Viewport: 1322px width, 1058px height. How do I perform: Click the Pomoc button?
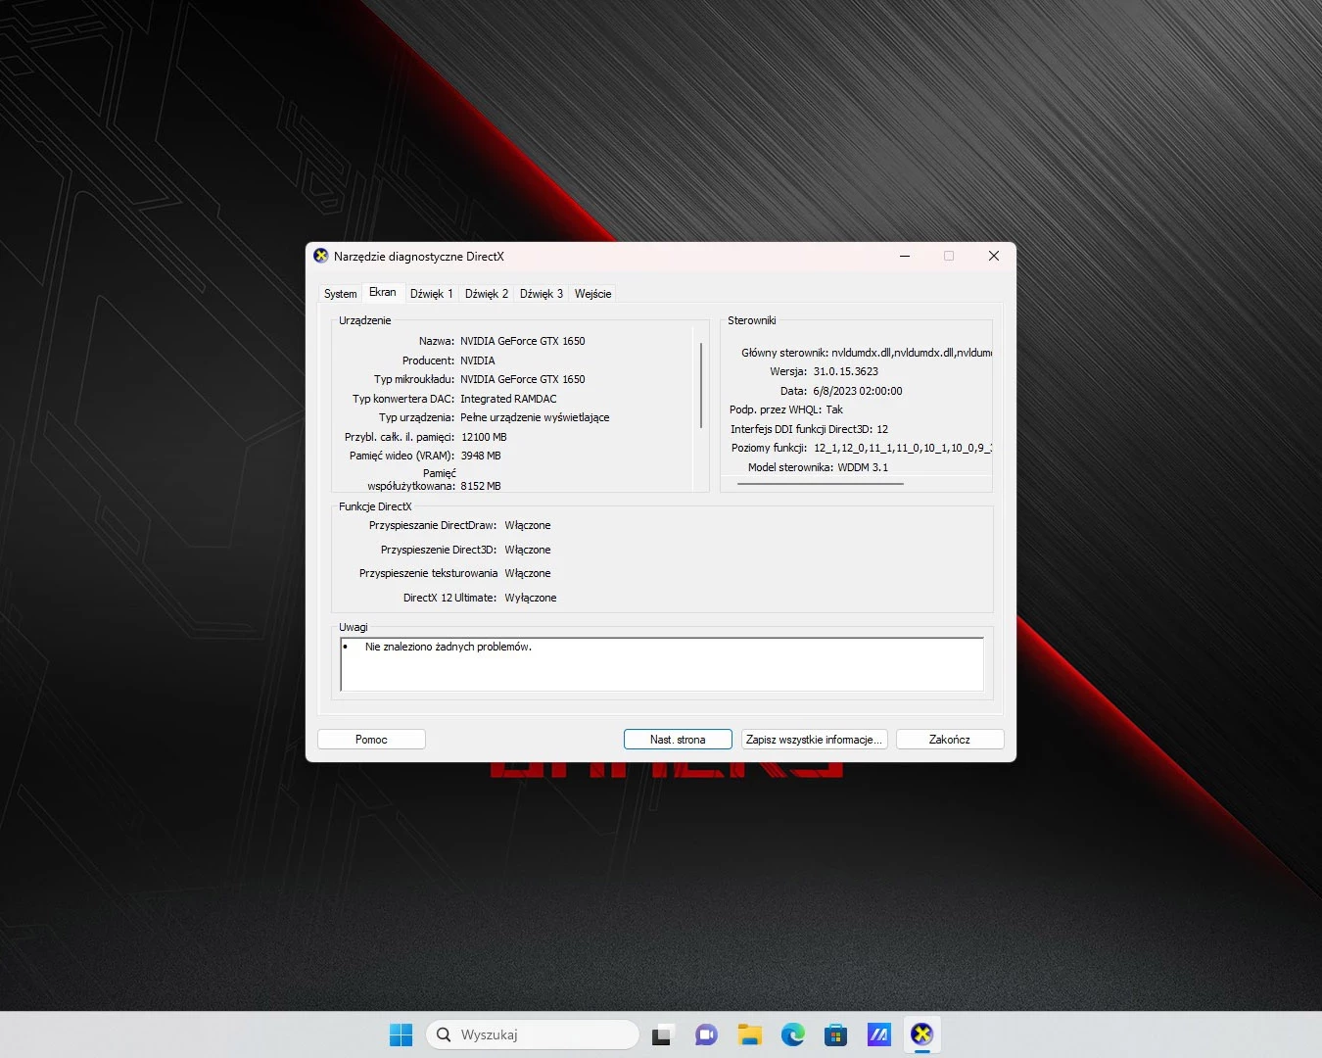(371, 740)
